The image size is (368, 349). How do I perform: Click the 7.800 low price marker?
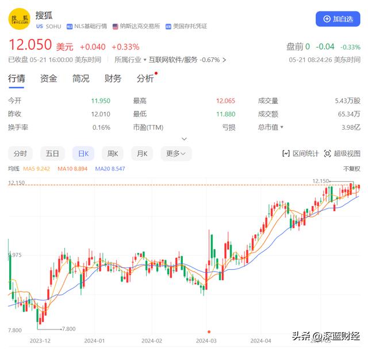(68, 329)
